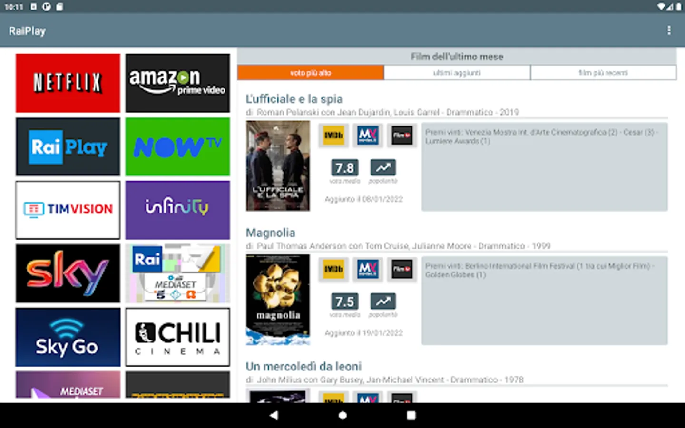
Task: Tap the 'Film dell'ultimo mese' header
Action: (x=457, y=57)
